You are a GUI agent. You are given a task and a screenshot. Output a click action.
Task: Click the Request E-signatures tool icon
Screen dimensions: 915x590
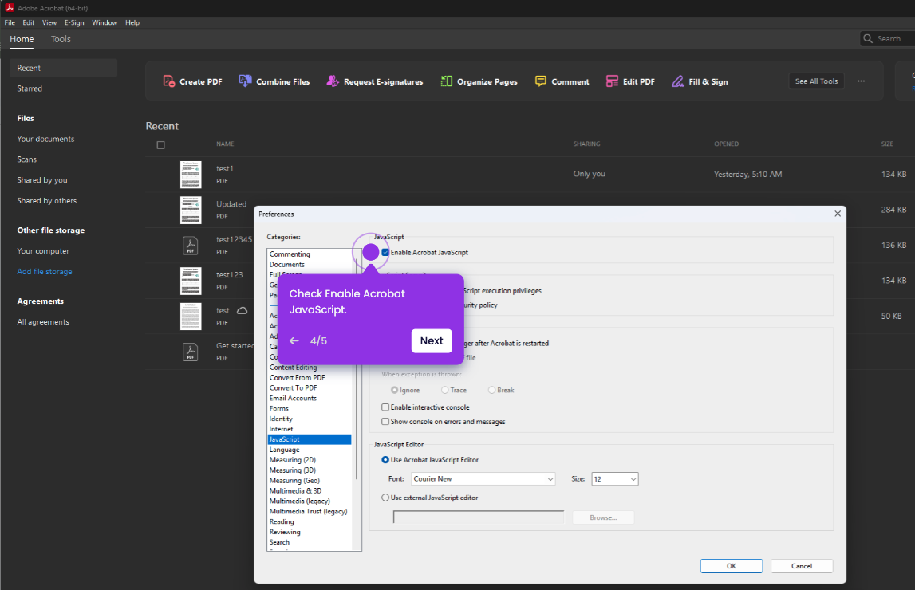333,81
